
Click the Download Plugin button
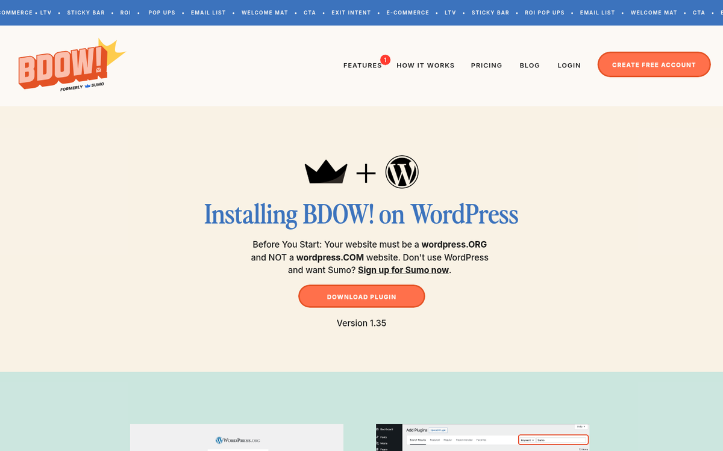[x=361, y=296]
